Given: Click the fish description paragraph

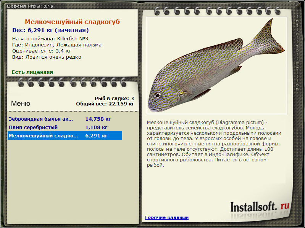Looking at the screenshot, I should (214, 143).
